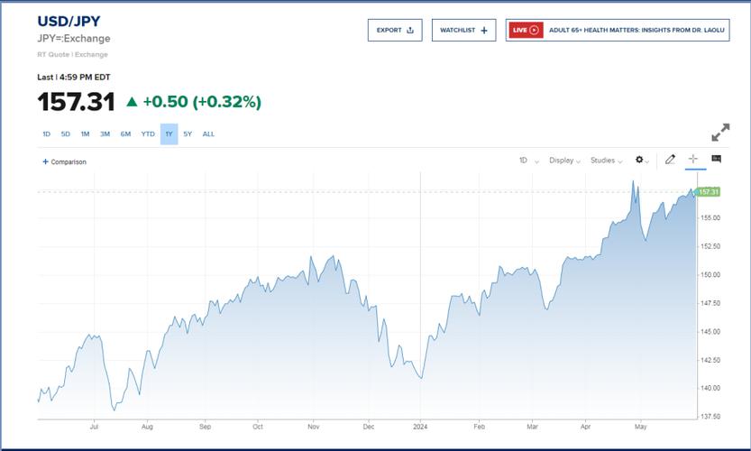Select the 1M time range
Image resolution: width=751 pixels, height=451 pixels.
(85, 134)
